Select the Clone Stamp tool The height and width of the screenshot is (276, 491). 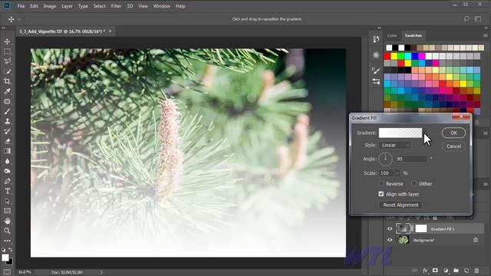[7, 121]
